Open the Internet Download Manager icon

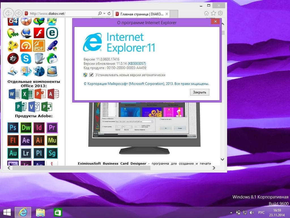click(x=39, y=22)
